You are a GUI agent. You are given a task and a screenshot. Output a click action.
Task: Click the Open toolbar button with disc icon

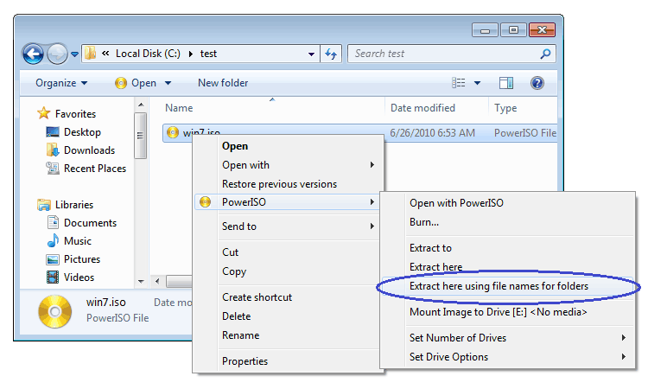[x=136, y=83]
